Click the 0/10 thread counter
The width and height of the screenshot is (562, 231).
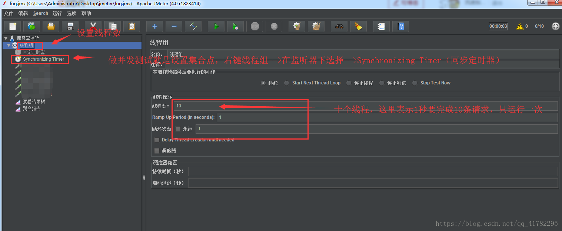click(x=539, y=26)
